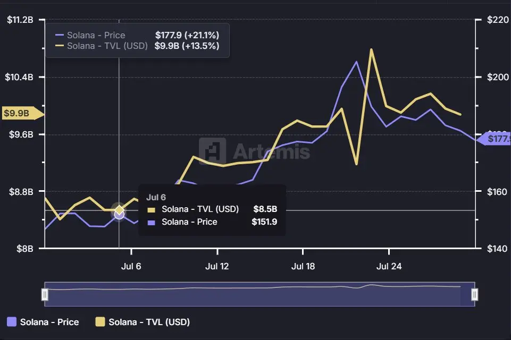Screen dimensions: 511x340
Task: Click the yellow Solana - TVL legend swatch
Action: tap(100, 322)
